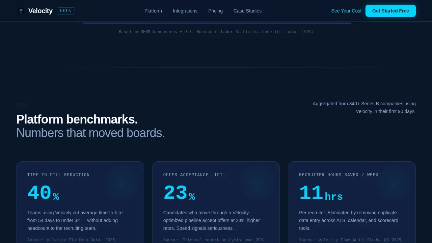The image size is (432, 243).
Task: Select the SHRM benchmarks footnote text
Action: (x=216, y=32)
